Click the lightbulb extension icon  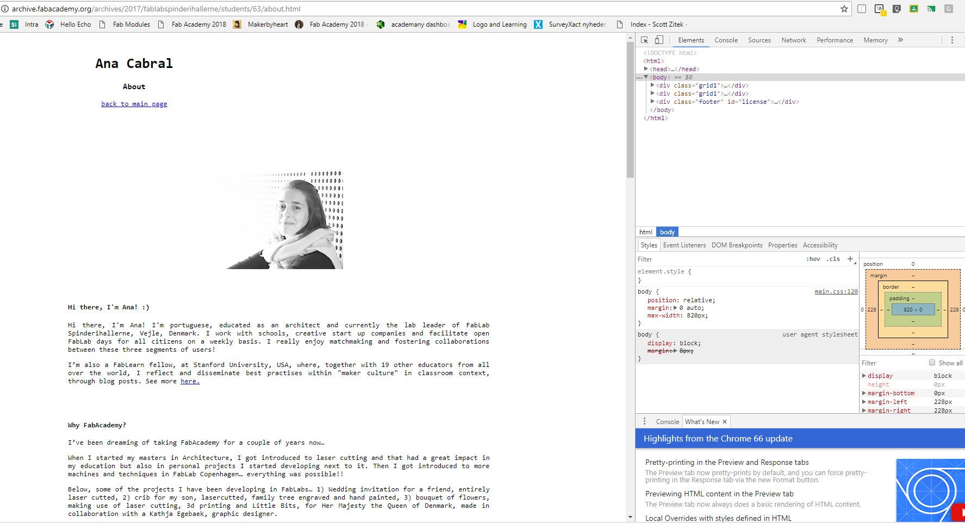pos(896,9)
